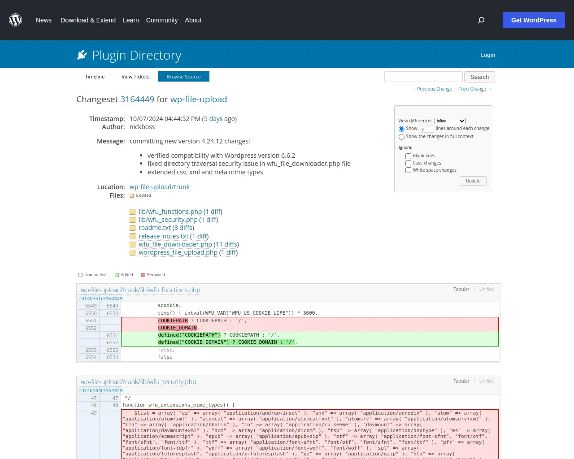The height and width of the screenshot is (459, 574).
Task: Open lib/wfu_functions.php file link
Action: 170,212
